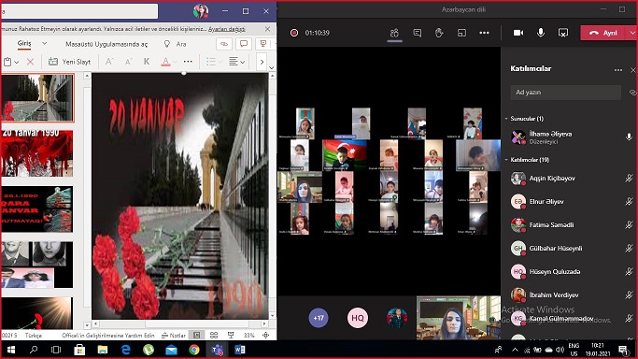Image resolution: width=638 pixels, height=359 pixels.
Task: Open Windows Start menu
Action: click(11, 350)
